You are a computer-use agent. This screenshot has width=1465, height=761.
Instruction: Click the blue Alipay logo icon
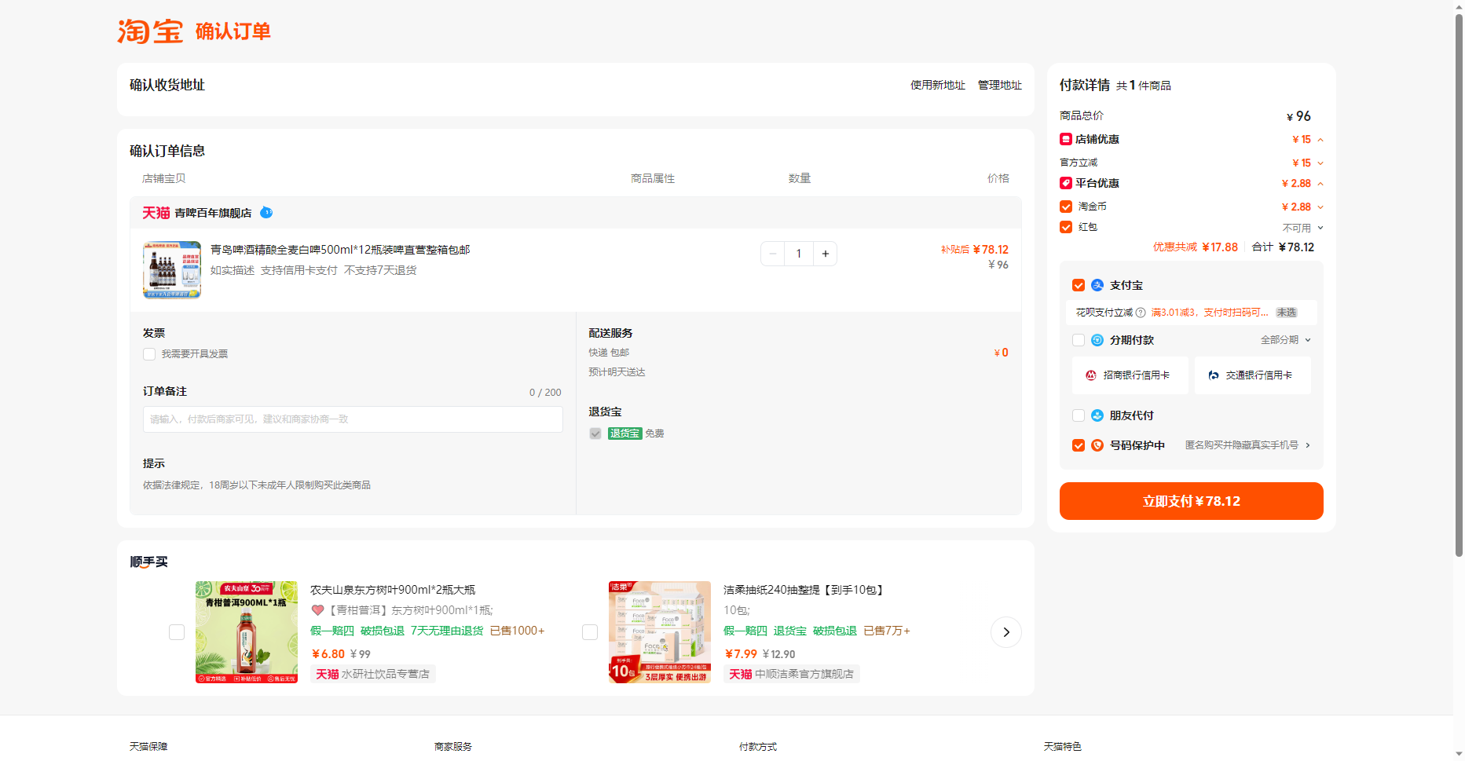click(x=1097, y=285)
